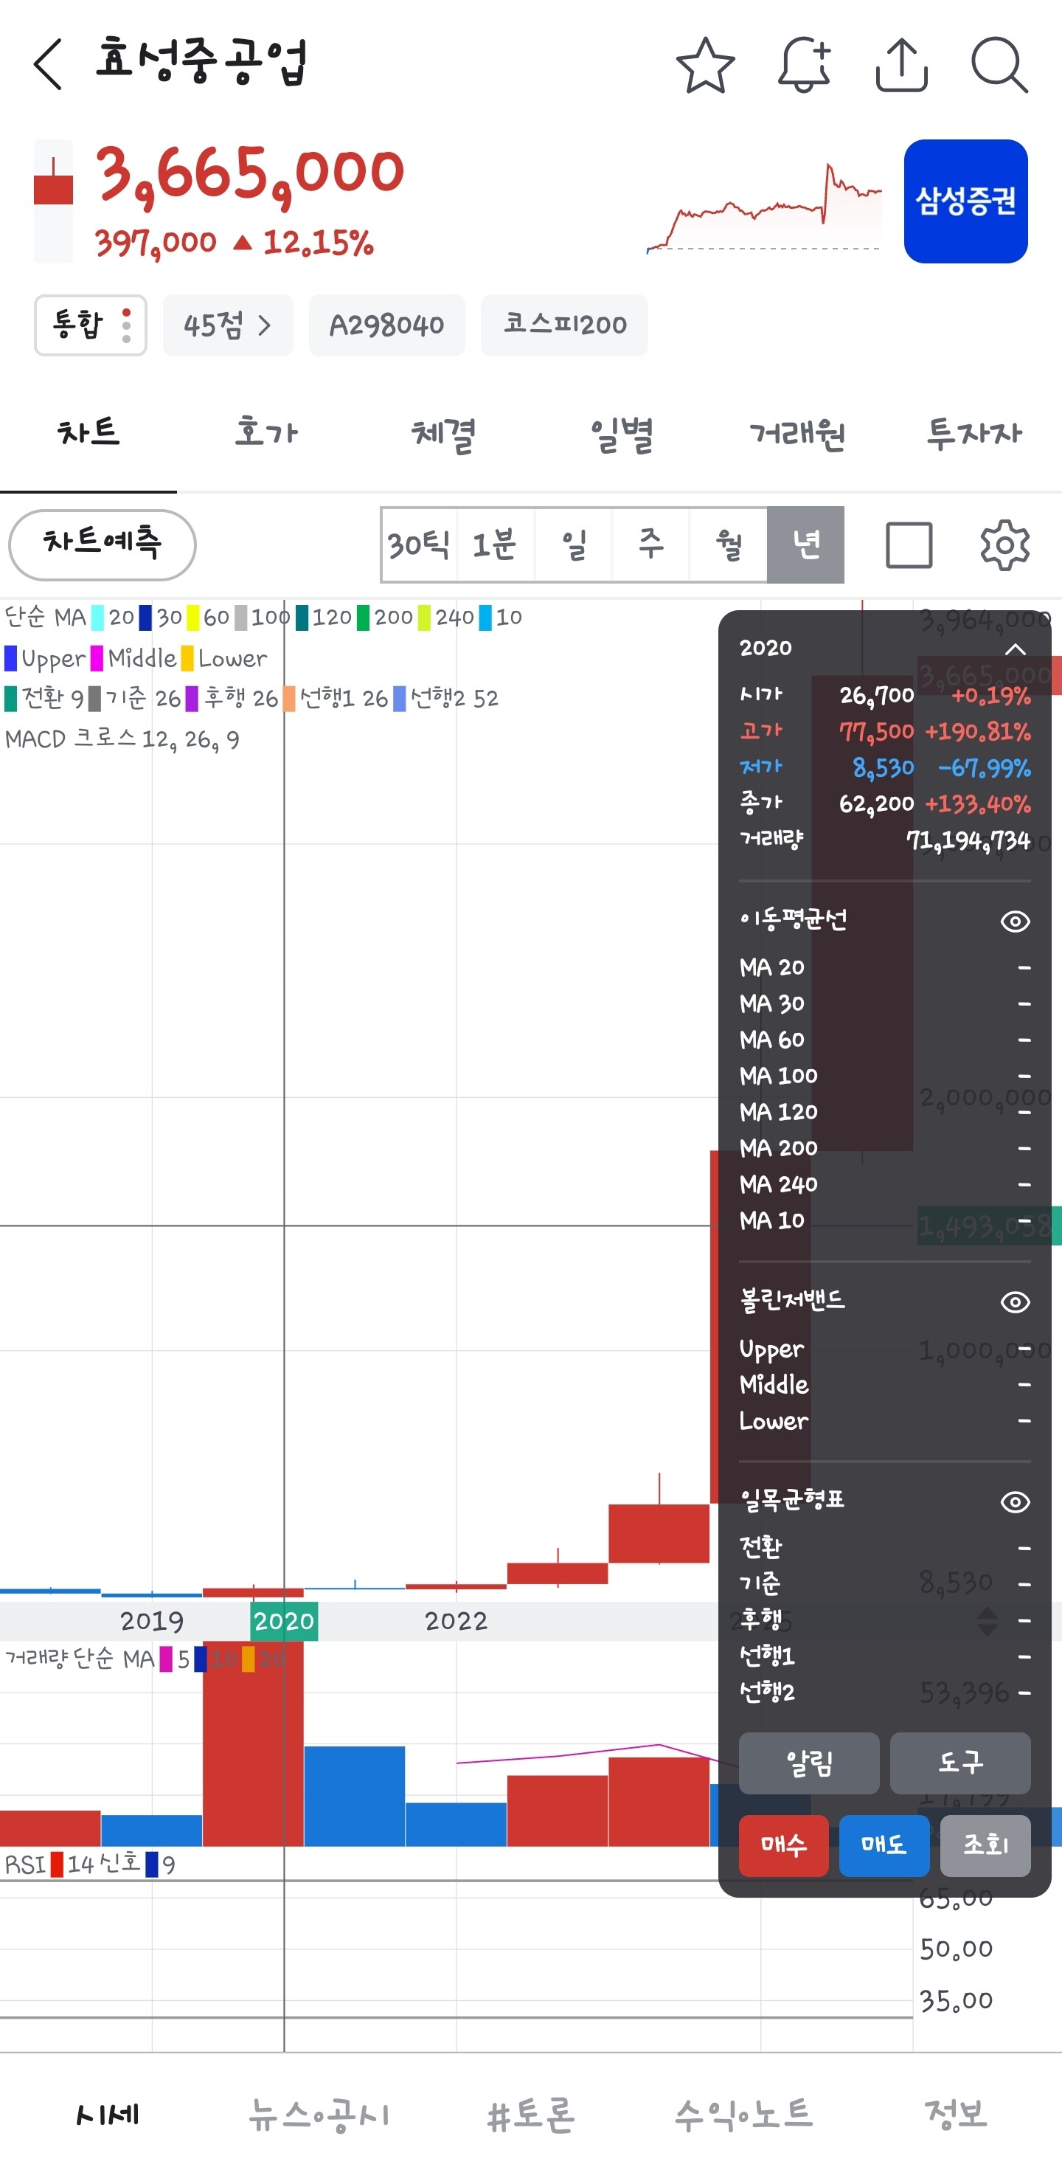Screen dimensions: 1062x2181
Task: Tap the 알림 button in panel
Action: (x=809, y=1763)
